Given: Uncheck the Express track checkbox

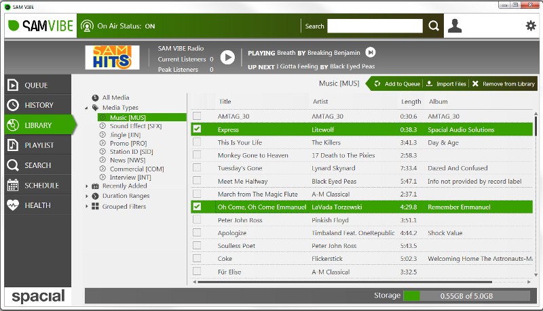Looking at the screenshot, I should (197, 129).
